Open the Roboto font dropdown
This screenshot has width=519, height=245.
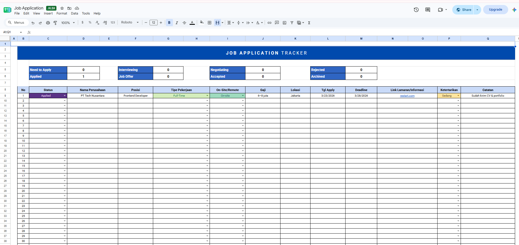pos(130,23)
